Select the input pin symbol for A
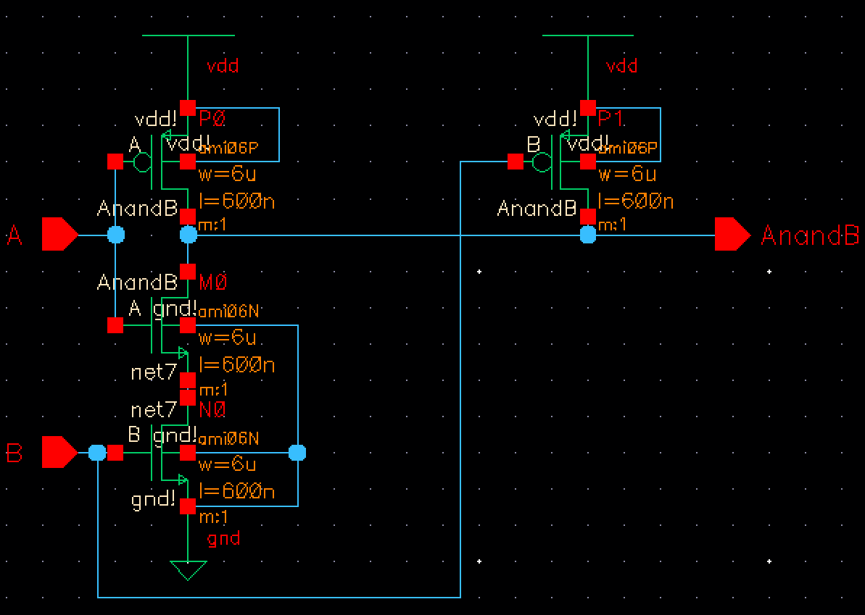Image resolution: width=865 pixels, height=615 pixels. (x=60, y=234)
